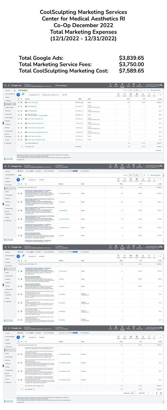Click the Download icon above the Campaigns table
Viewport: 167px width, 410px height.
pyautogui.click(x=143, y=95)
